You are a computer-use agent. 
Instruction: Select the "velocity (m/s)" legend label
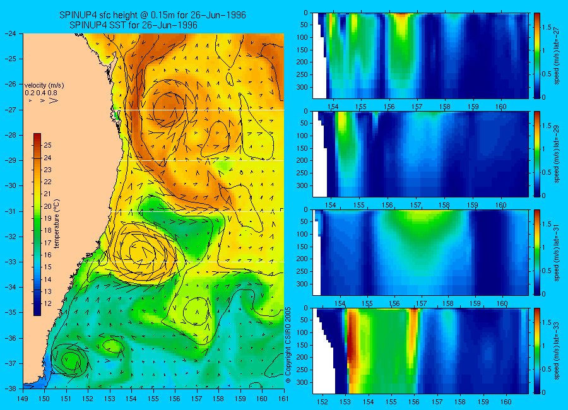pyautogui.click(x=44, y=86)
